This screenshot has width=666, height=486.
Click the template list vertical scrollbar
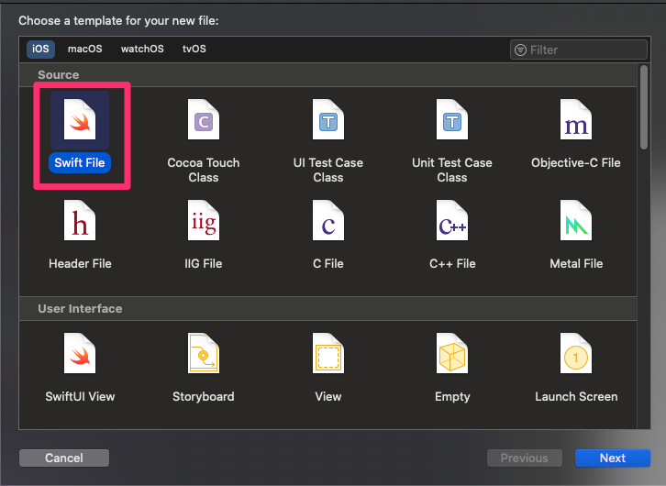tap(644, 107)
